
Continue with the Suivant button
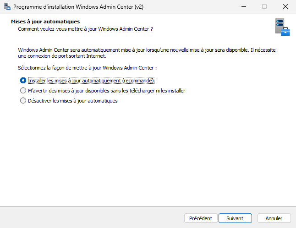point(235,218)
